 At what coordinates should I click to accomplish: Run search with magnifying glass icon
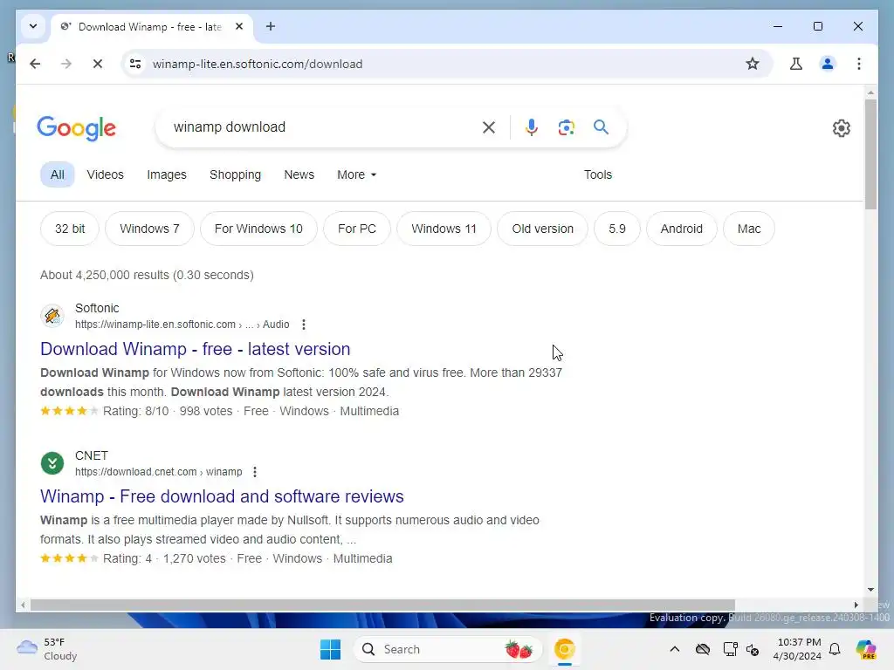coord(601,127)
